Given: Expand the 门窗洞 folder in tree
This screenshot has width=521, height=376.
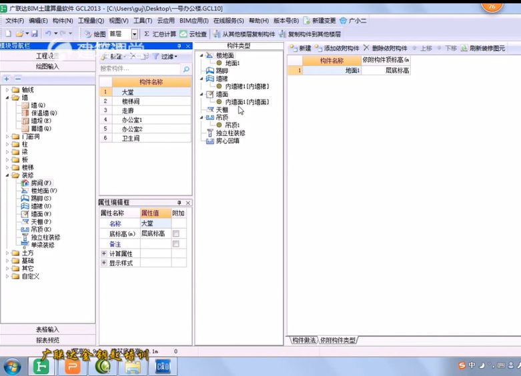Looking at the screenshot, I should pos(7,137).
